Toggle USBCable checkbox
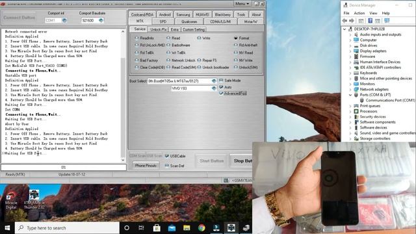Viewport: 416px width, 234px height. click(166, 156)
